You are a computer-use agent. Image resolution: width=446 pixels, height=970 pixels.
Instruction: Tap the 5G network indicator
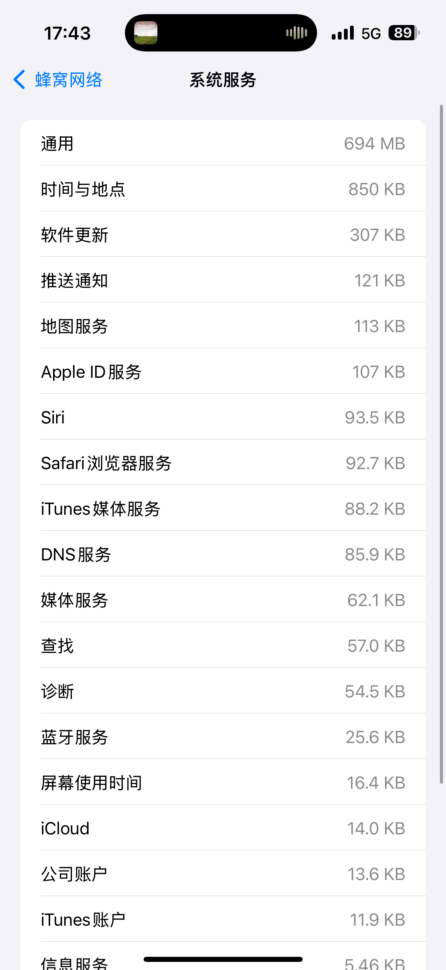click(371, 33)
